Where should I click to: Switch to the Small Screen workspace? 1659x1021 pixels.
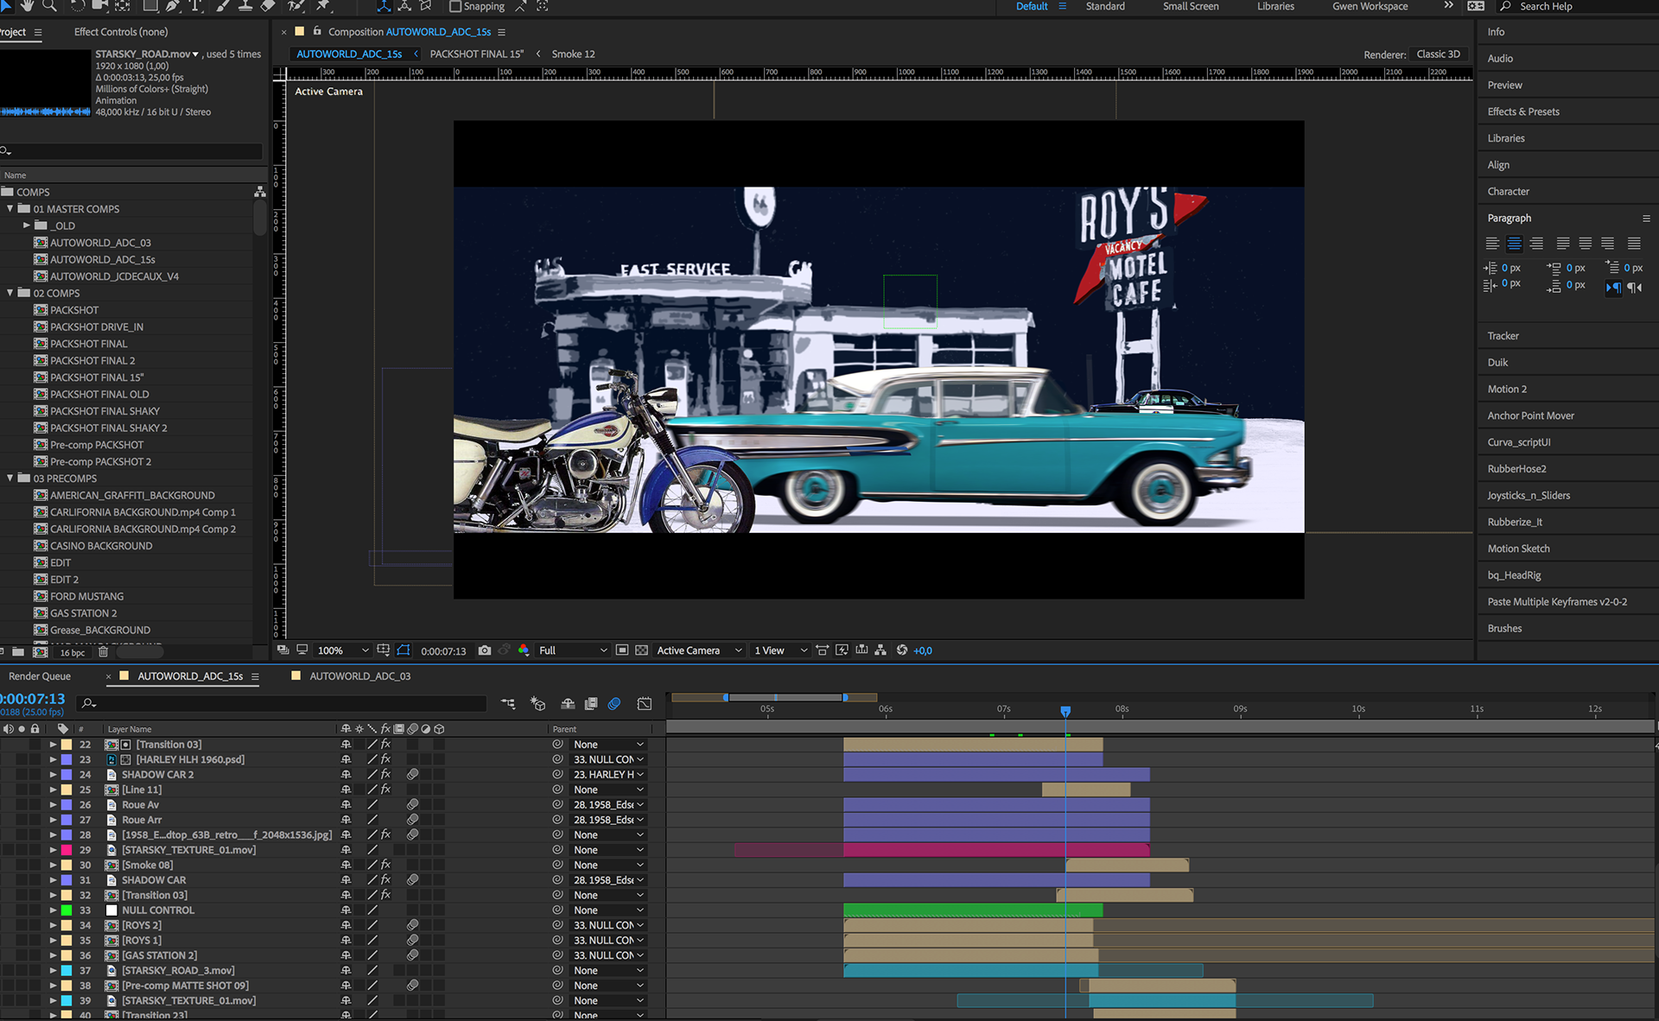1191,6
